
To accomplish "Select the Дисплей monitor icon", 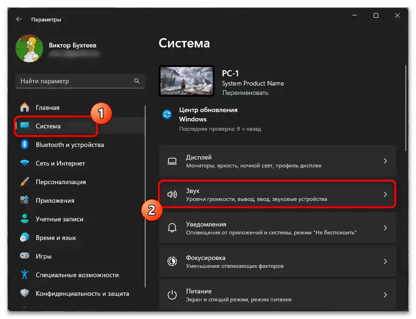I will click(172, 161).
